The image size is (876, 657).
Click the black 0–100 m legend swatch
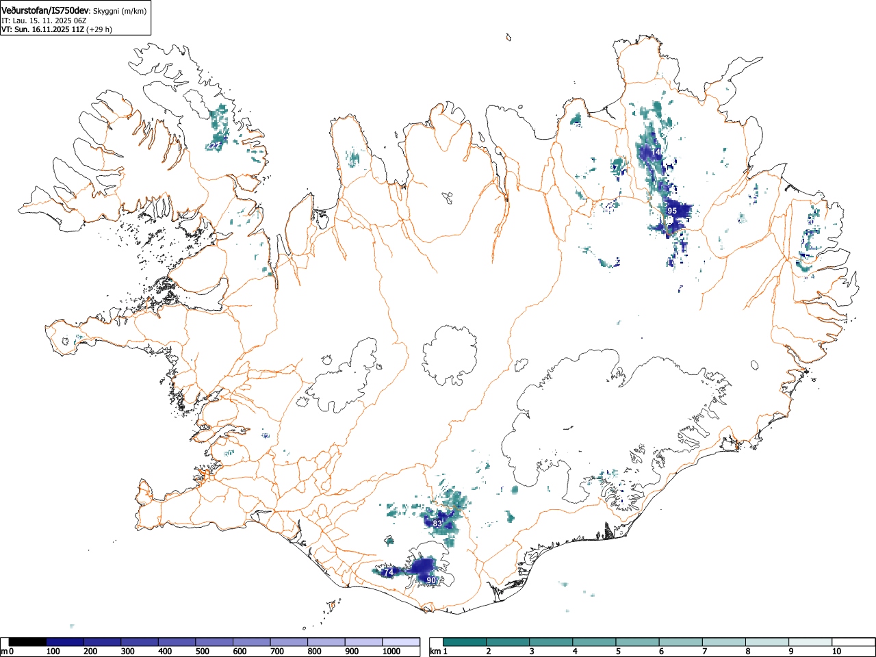click(28, 642)
